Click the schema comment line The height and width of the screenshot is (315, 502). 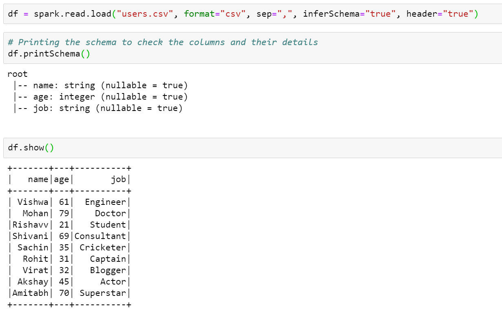(x=163, y=42)
